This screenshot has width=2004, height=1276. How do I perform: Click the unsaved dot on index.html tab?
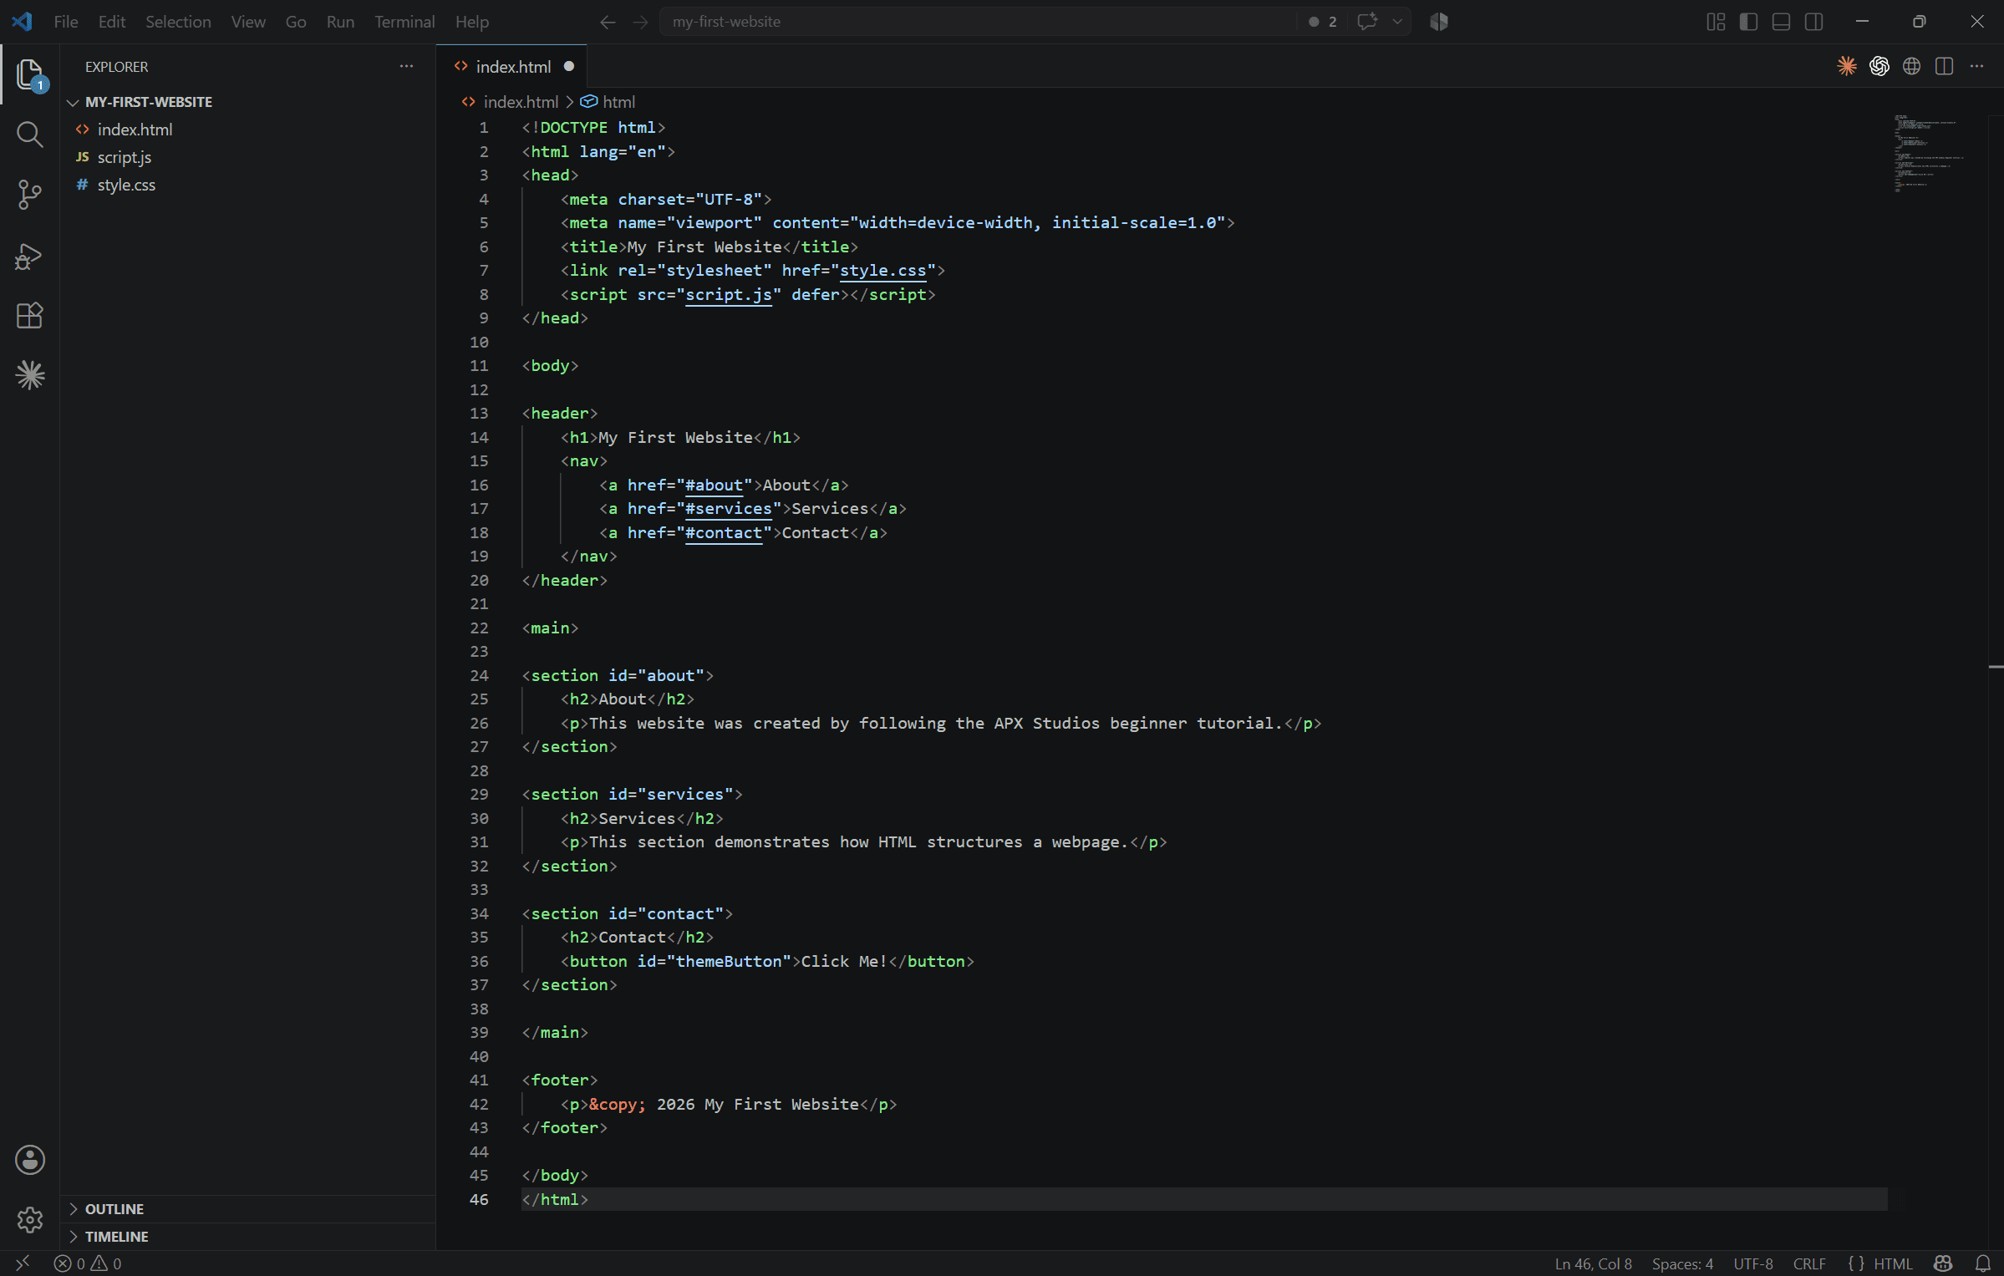[x=569, y=66]
